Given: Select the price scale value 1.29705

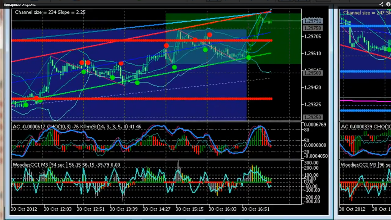Looking at the screenshot, I should (313, 36).
